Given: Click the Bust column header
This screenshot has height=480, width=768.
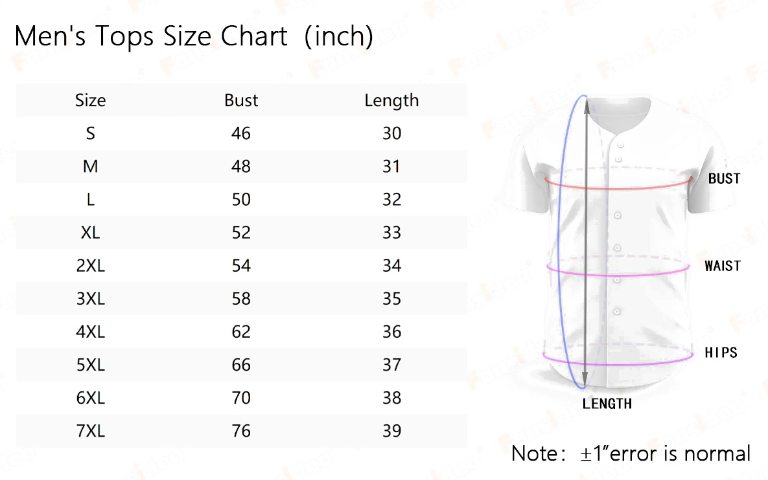Looking at the screenshot, I should point(241,100).
